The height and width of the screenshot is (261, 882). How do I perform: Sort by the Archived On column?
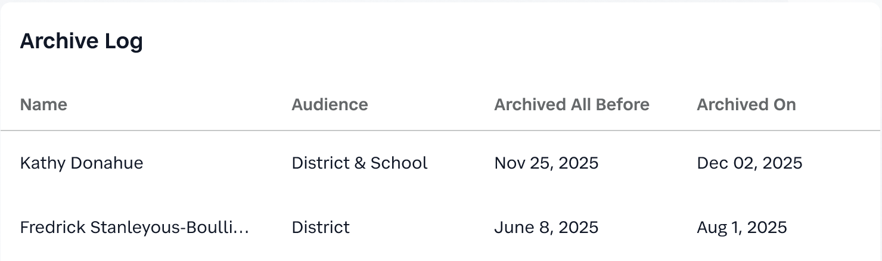(x=746, y=104)
